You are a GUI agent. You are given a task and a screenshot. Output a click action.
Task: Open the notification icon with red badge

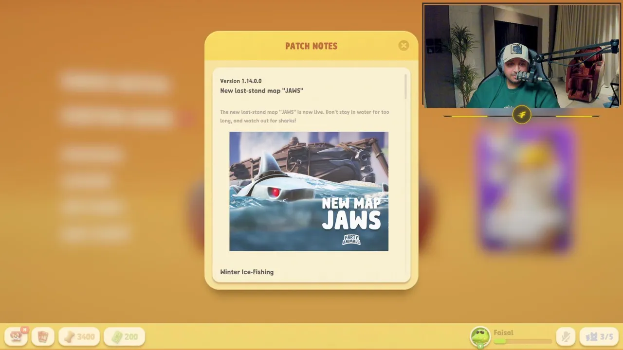coord(16,336)
